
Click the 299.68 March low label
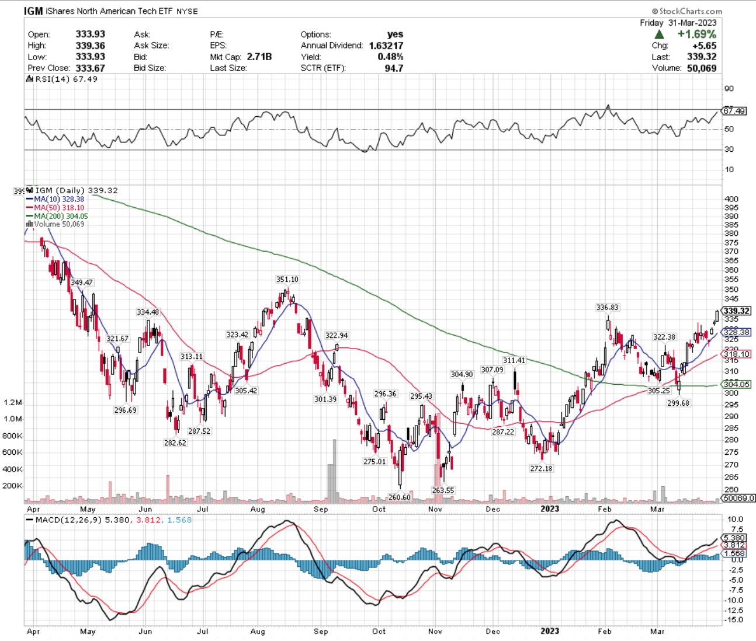tap(678, 403)
